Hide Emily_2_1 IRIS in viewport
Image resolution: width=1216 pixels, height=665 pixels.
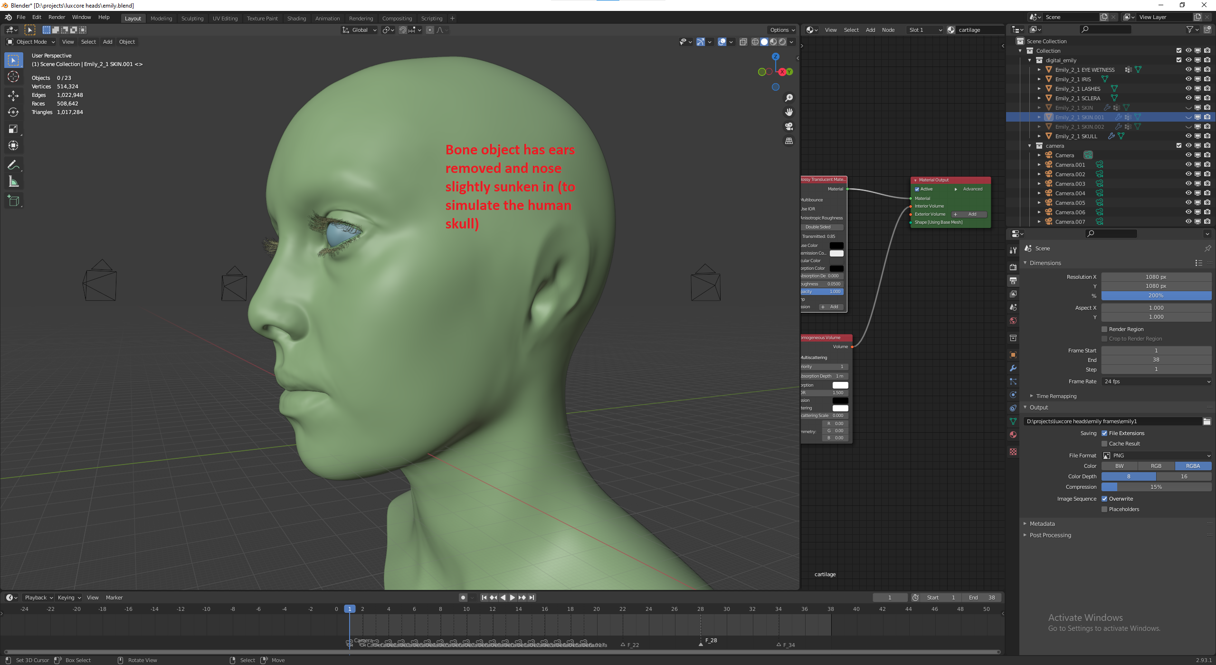click(x=1188, y=79)
